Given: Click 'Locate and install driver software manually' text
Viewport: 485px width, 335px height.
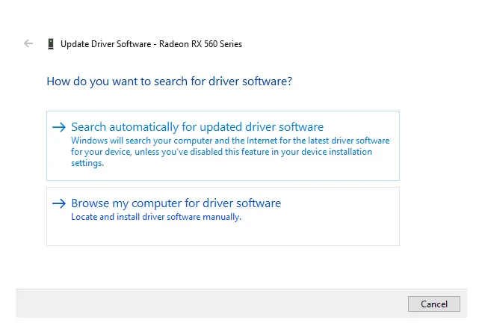Looking at the screenshot, I should click(156, 217).
